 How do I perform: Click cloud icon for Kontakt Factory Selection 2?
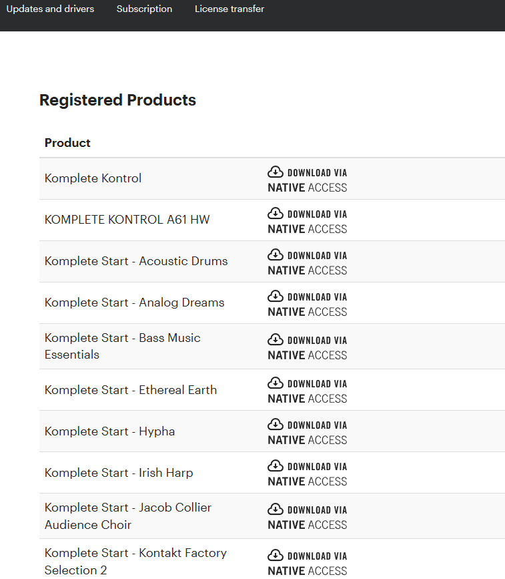[x=276, y=556]
